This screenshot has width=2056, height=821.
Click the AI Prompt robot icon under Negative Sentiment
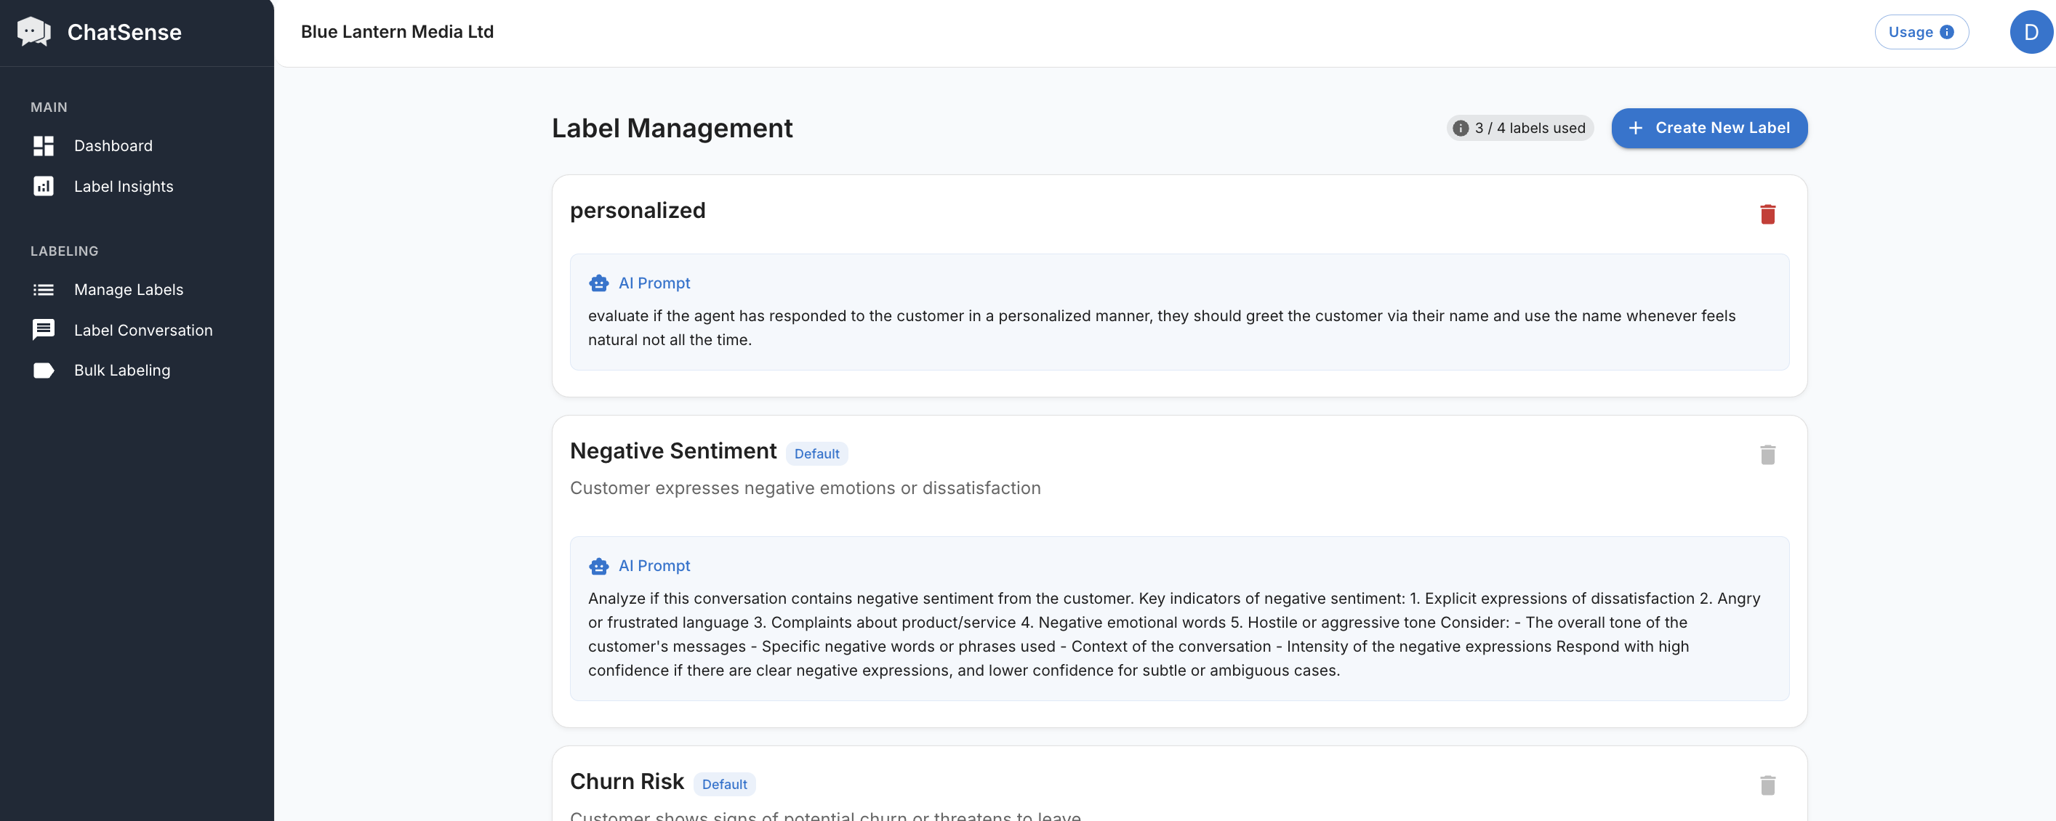click(598, 566)
